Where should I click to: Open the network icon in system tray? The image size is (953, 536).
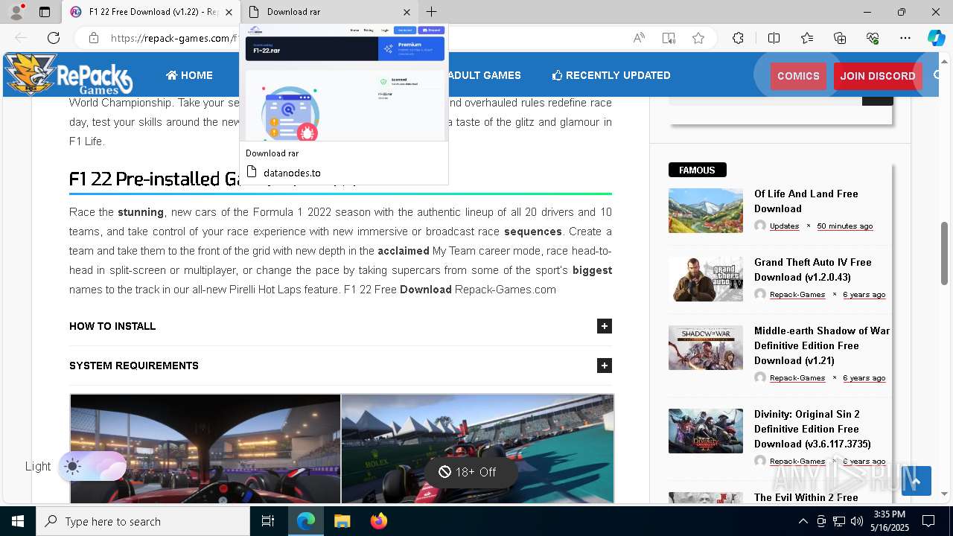coord(839,521)
